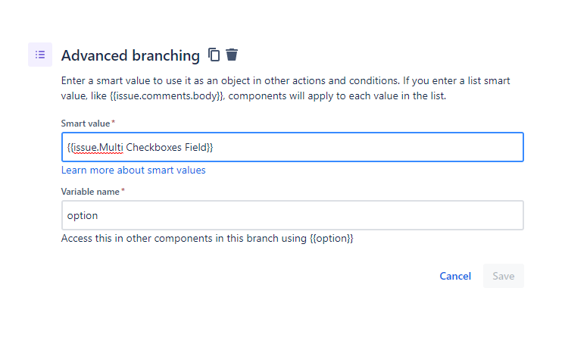Click into the Variable name field

[x=292, y=215]
